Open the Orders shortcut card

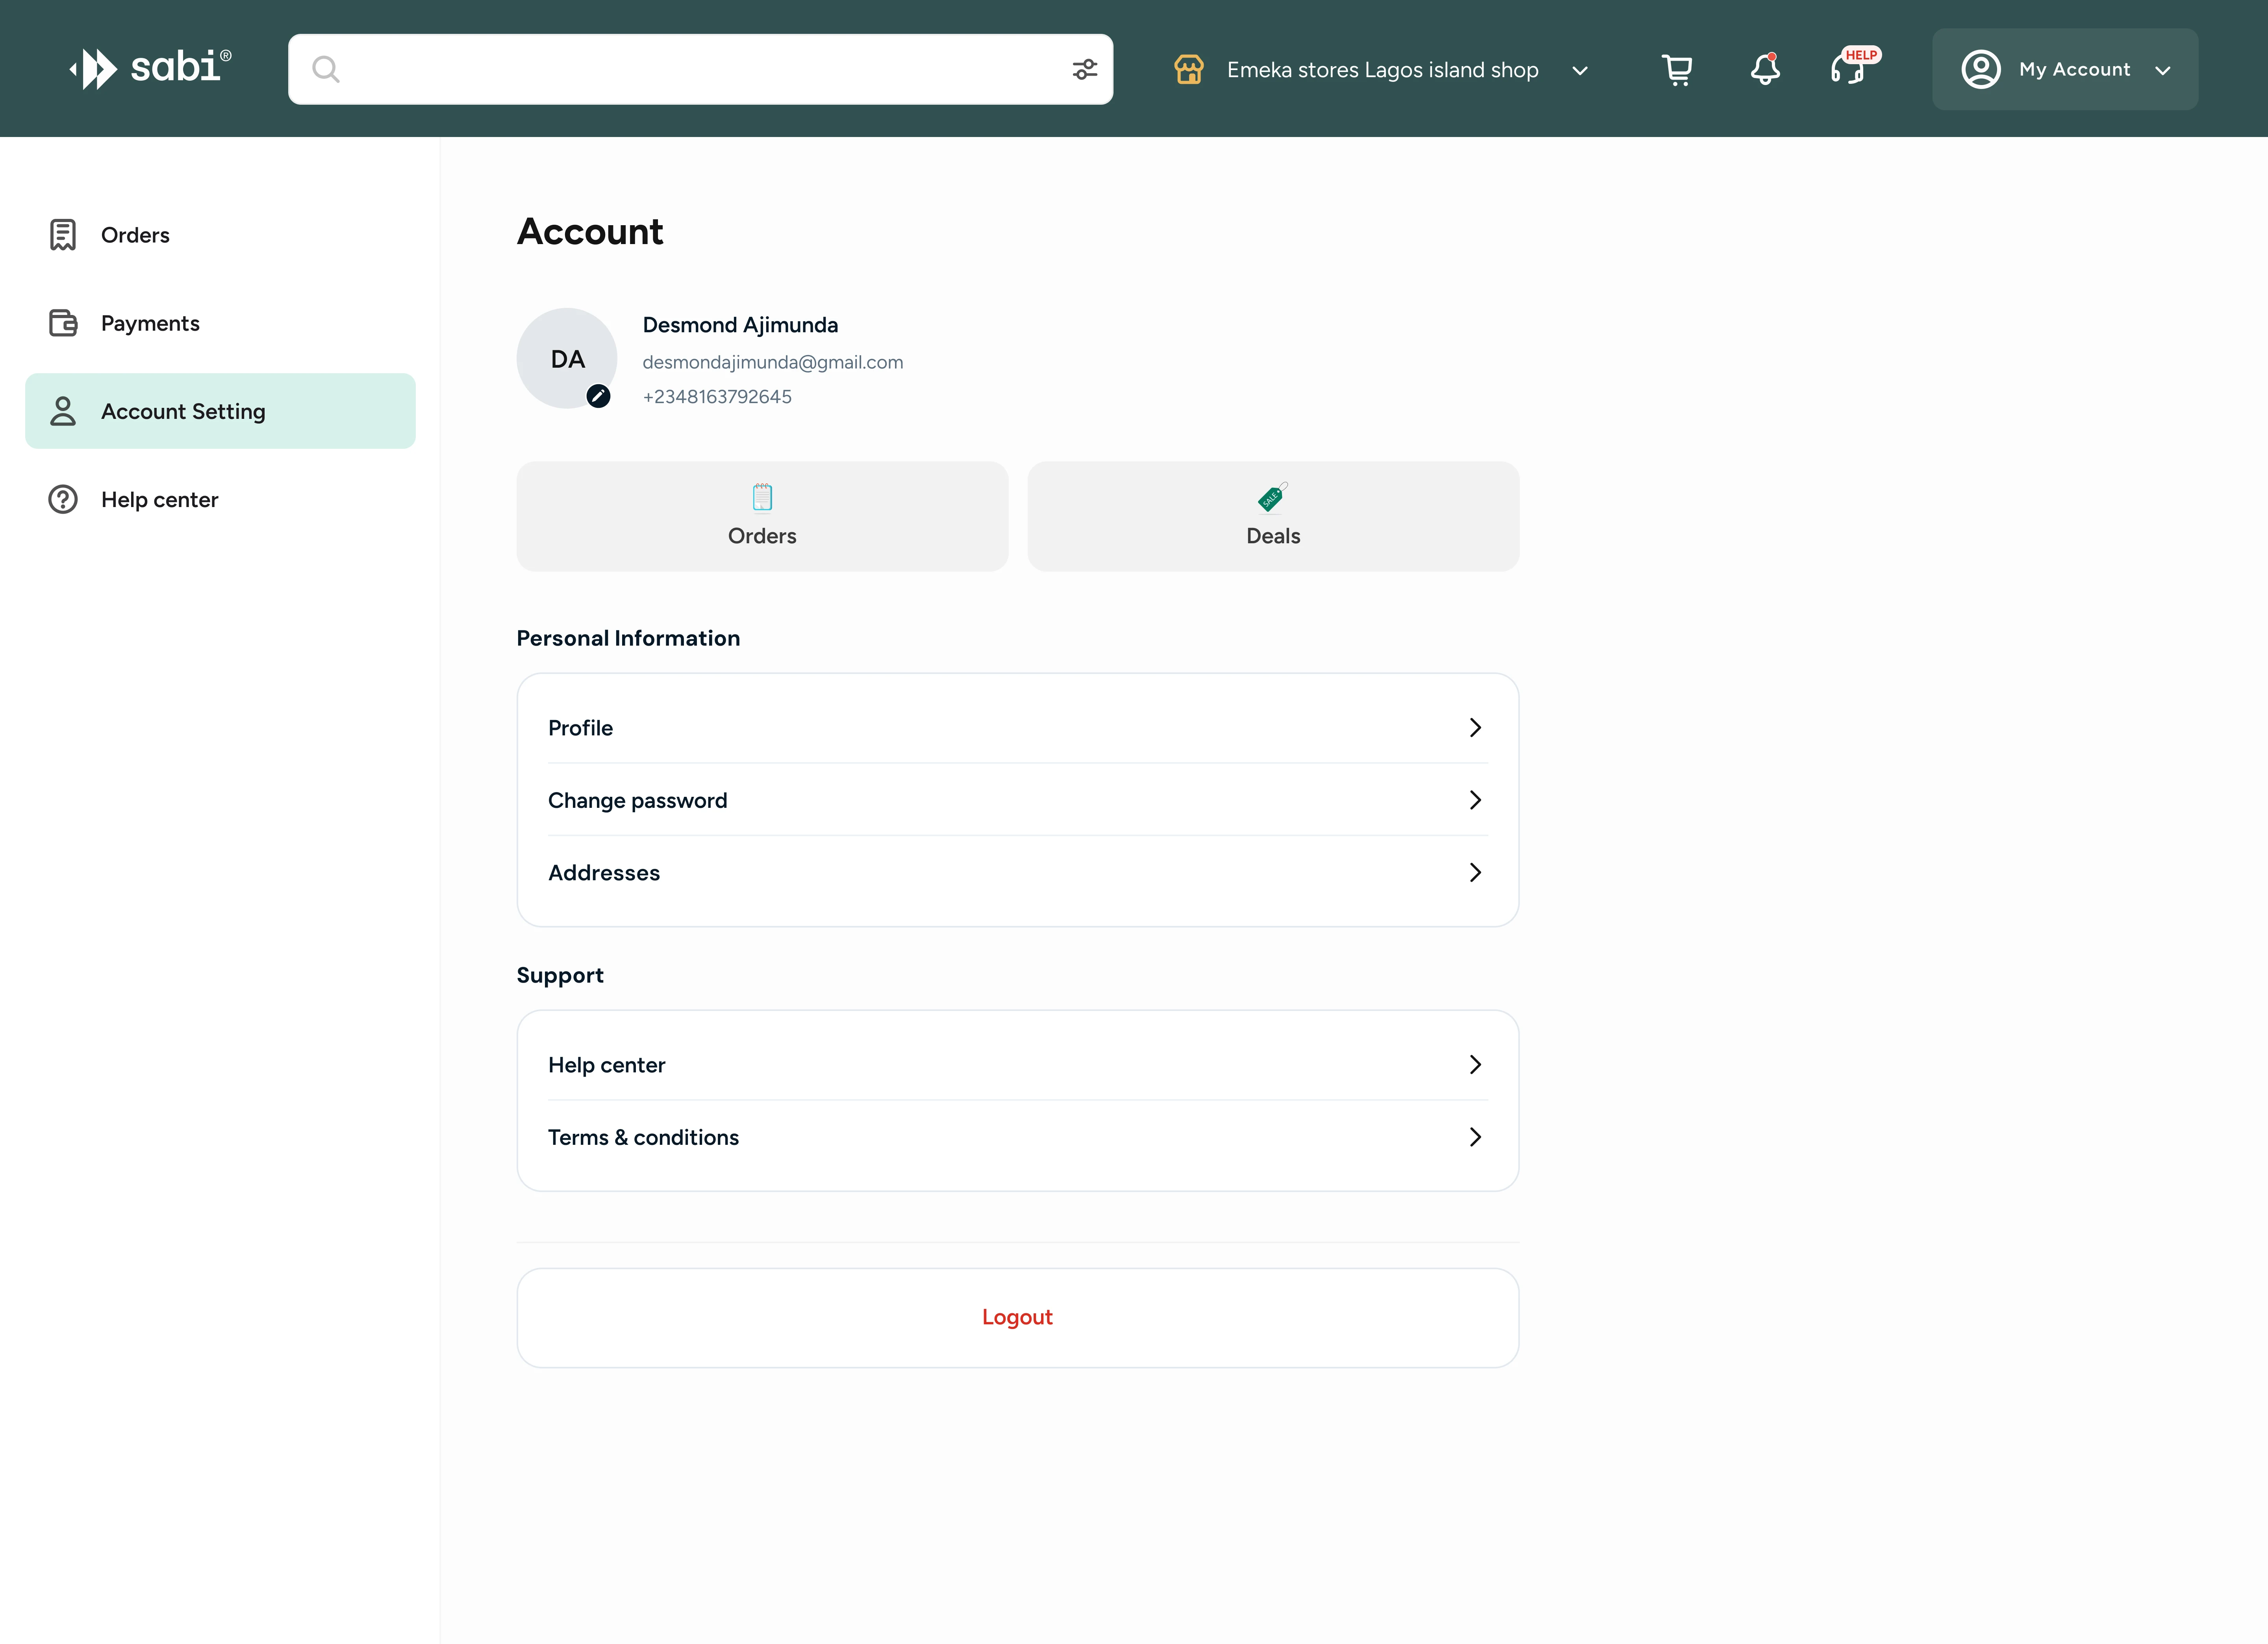coord(762,516)
